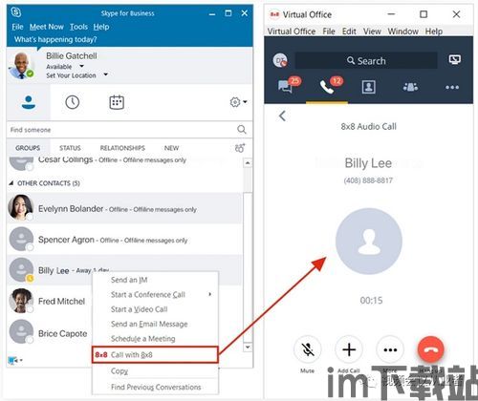Click Evelynn Bolander's avatar photo
Viewport: 478px width, 401px height.
[x=21, y=207]
